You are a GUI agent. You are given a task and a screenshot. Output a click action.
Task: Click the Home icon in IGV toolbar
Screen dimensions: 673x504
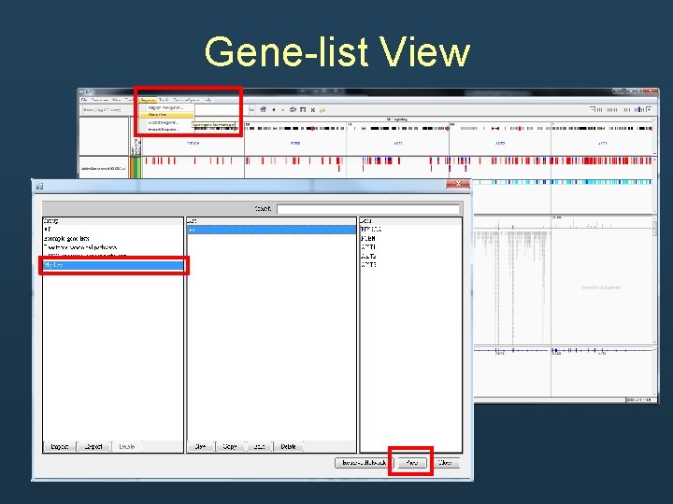pyautogui.click(x=263, y=110)
